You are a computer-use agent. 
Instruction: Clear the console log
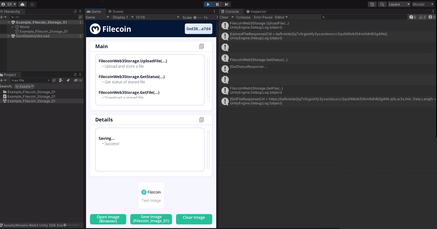224,17
